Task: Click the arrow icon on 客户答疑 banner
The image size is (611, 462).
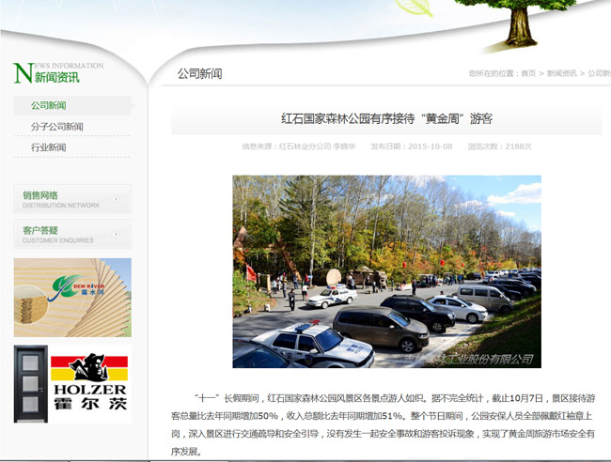Action: coord(115,234)
